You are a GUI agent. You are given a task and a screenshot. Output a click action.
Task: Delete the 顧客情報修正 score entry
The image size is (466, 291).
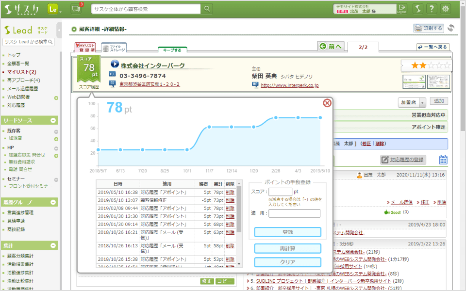click(x=230, y=200)
